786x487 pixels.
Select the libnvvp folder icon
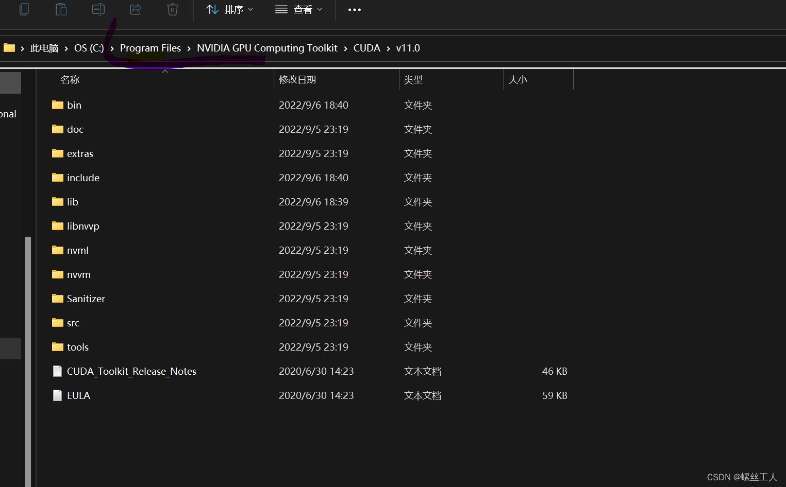(x=58, y=226)
